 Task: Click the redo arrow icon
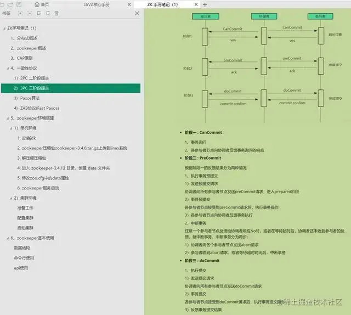tap(10, 4)
